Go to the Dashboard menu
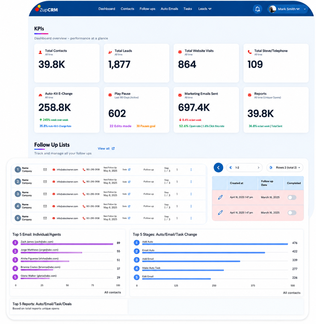316x324 pixels. pos(107,9)
